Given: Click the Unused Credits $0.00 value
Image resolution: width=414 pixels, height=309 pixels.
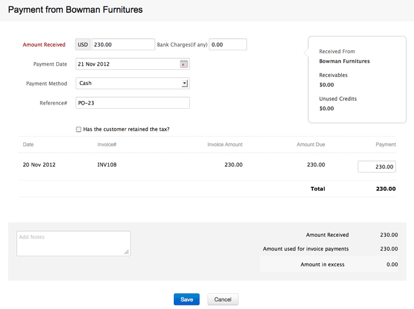Looking at the screenshot, I should (326, 109).
